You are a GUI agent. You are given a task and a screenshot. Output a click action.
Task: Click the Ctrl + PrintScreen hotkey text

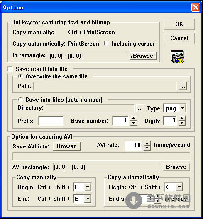pos(92,32)
